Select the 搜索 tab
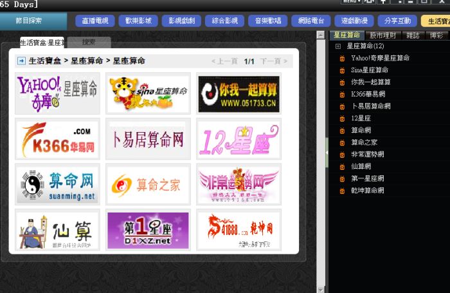 tap(89, 43)
